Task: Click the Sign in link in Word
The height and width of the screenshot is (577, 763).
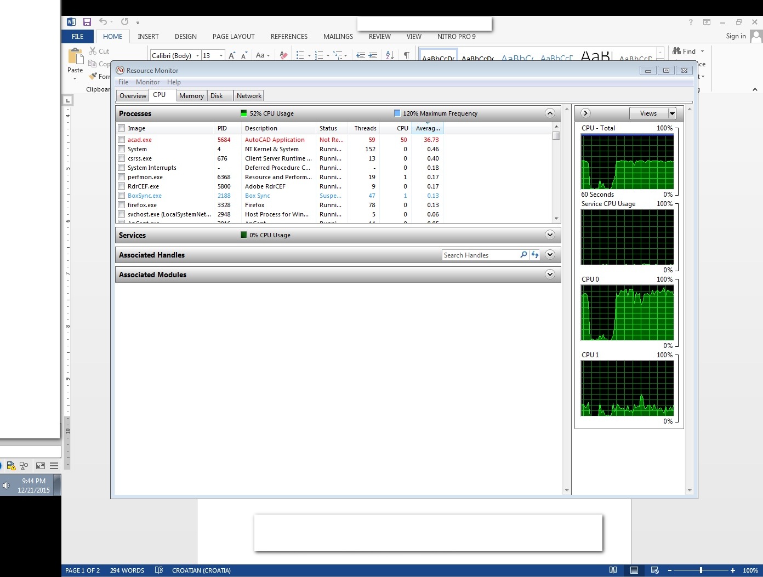Action: click(736, 36)
